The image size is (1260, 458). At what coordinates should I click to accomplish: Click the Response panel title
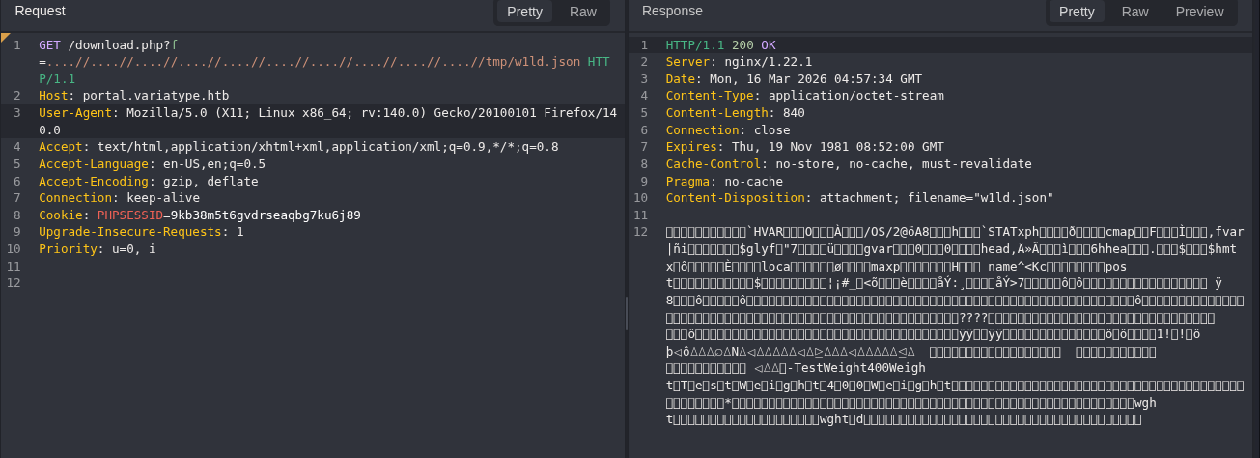click(672, 11)
